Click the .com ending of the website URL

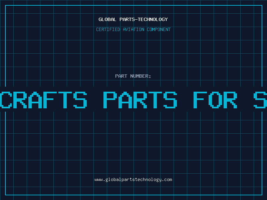(x=167, y=180)
